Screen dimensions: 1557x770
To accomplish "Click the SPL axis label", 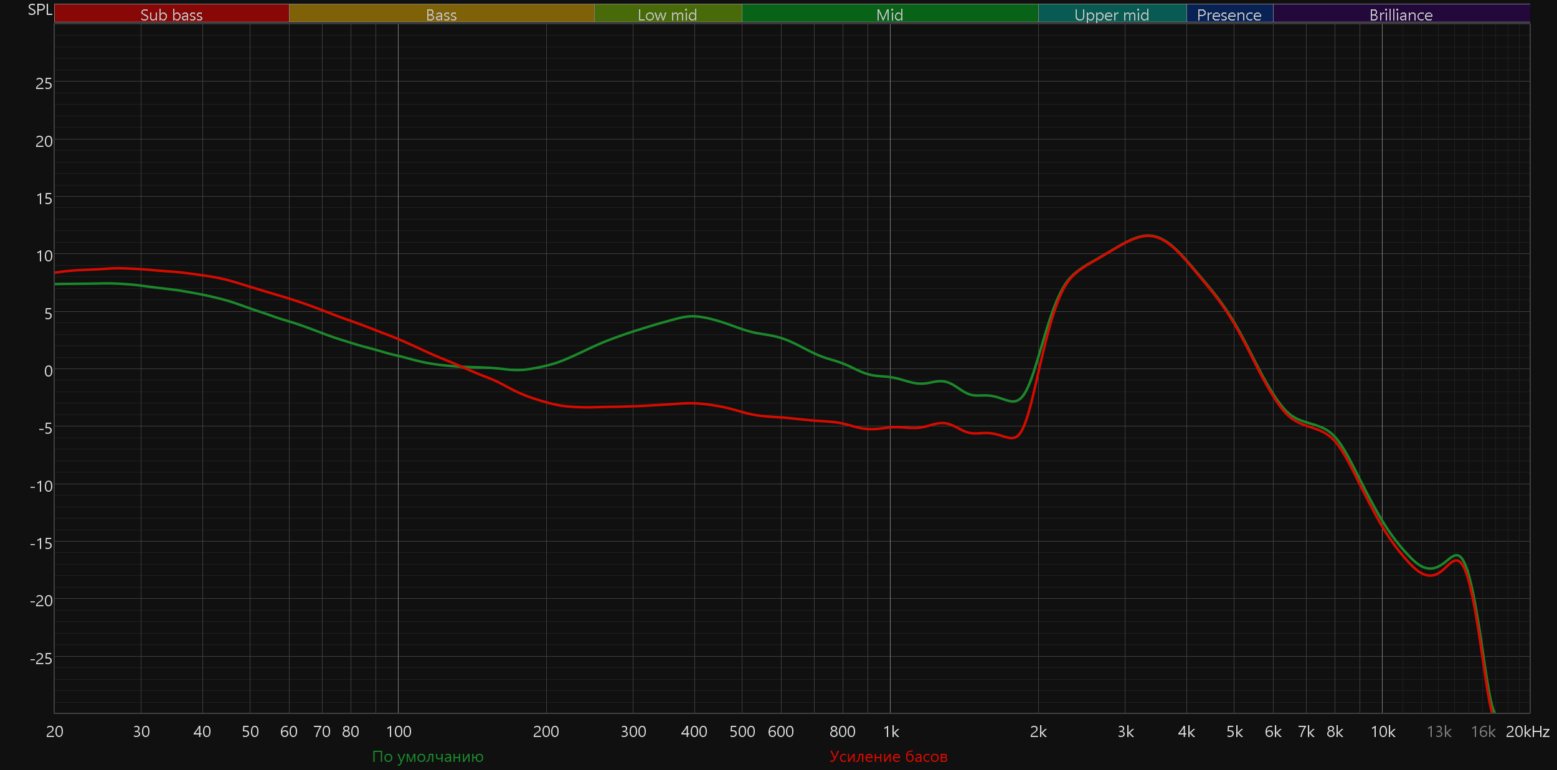I will (x=40, y=10).
